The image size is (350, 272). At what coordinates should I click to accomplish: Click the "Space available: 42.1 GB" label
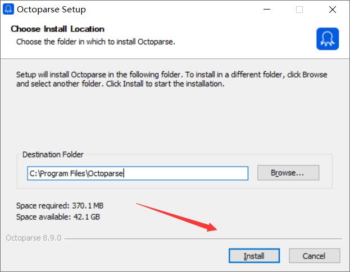click(58, 216)
